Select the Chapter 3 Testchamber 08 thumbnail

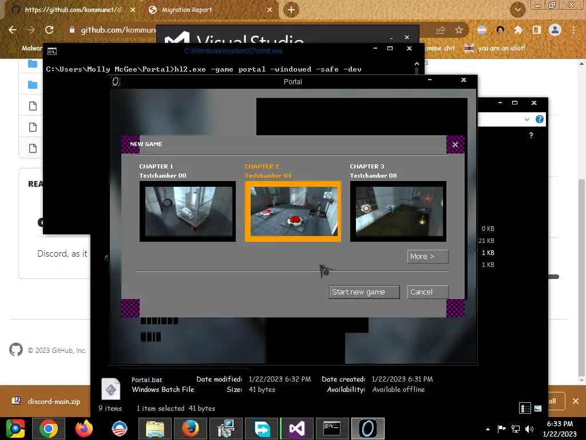[398, 211]
